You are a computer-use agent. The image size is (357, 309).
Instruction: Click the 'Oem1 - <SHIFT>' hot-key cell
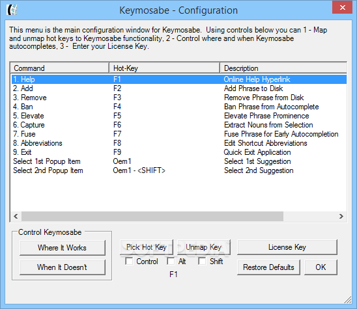tap(139, 170)
